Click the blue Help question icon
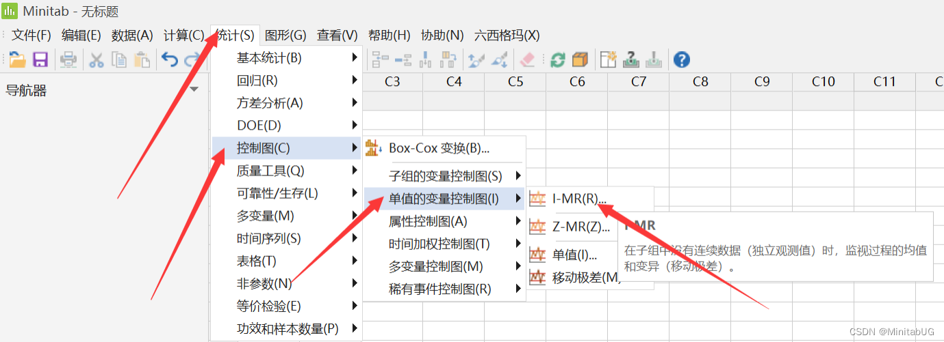This screenshot has height=342, width=944. coord(681,59)
